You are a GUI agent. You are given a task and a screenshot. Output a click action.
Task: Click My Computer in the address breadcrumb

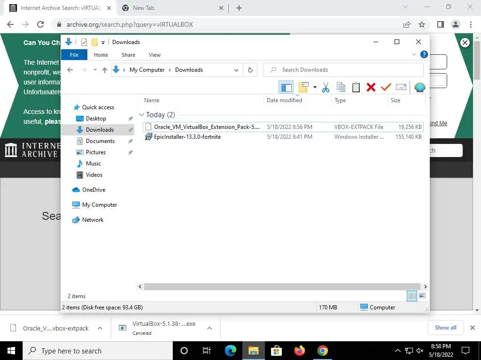pos(147,70)
